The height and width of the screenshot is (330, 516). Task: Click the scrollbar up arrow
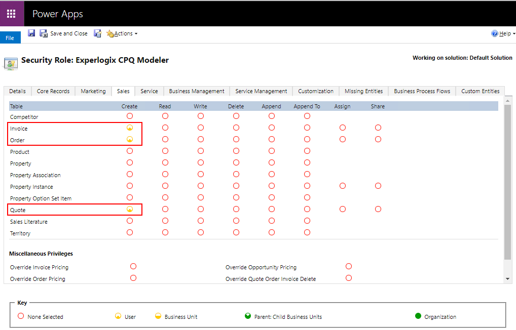[507, 101]
